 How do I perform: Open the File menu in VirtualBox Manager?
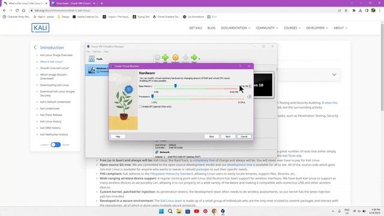(88, 52)
